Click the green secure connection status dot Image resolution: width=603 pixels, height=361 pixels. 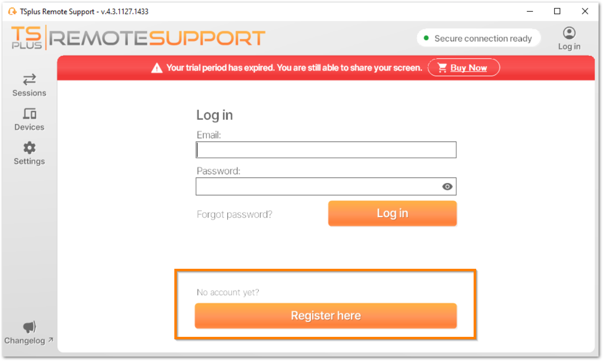click(x=425, y=37)
